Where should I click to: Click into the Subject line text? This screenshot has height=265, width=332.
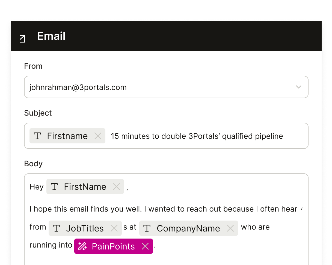click(x=197, y=136)
